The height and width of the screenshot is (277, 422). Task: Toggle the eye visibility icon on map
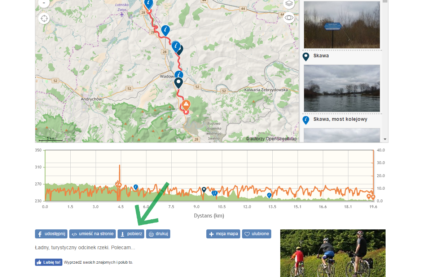pos(289,18)
